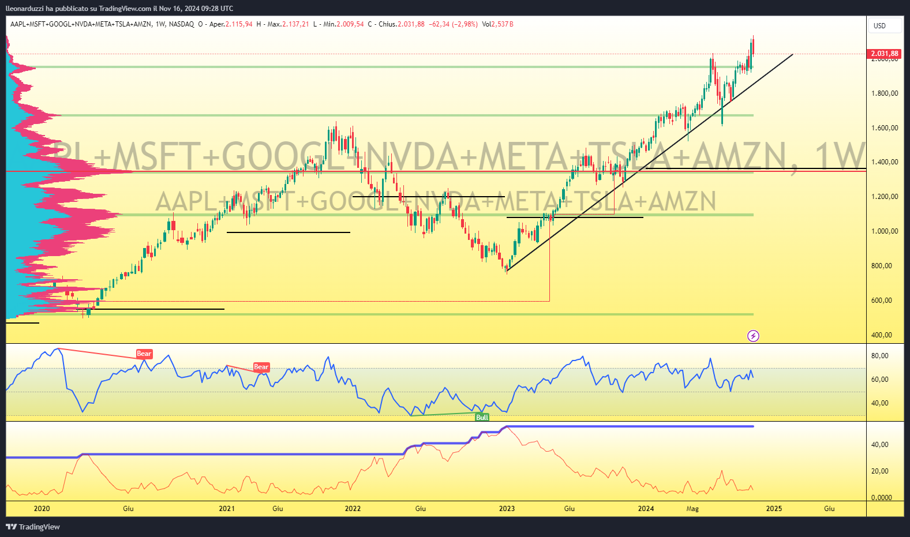This screenshot has width=910, height=537.
Task: Click the 400,00 price axis label
Action: [882, 335]
